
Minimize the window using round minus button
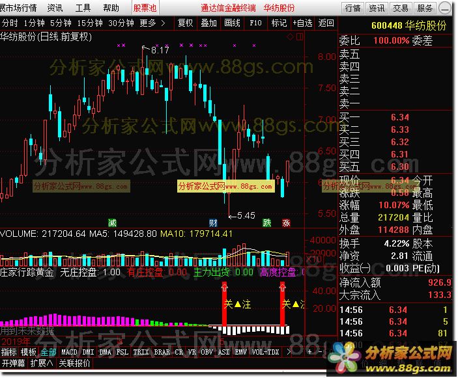[445, 8]
